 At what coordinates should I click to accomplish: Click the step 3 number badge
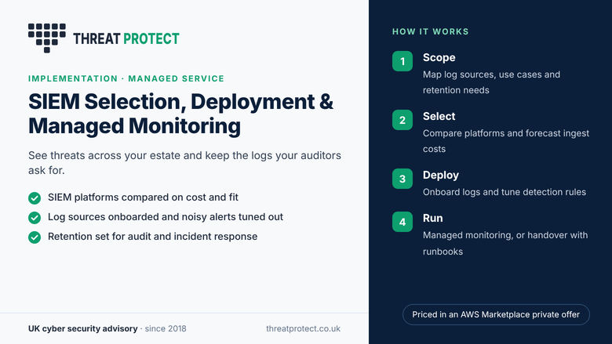[403, 179]
